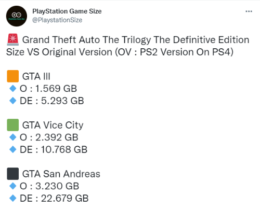Open the three-dot more options menu
260x209 pixels.
click(249, 11)
